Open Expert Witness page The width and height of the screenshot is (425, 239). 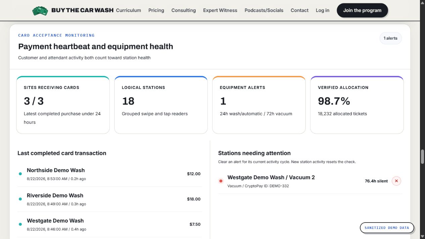[x=220, y=10]
